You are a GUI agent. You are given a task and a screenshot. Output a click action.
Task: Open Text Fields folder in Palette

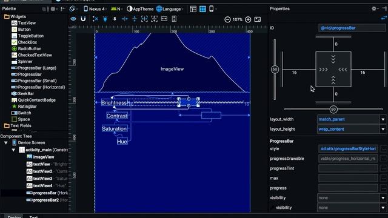tap(18, 126)
